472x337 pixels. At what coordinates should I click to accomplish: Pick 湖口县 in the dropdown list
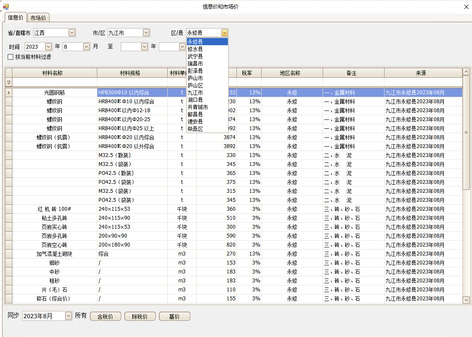tap(207, 100)
